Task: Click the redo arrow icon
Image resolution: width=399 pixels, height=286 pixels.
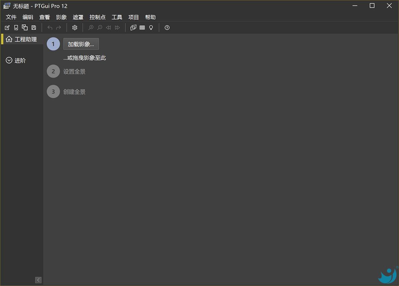Action: coord(59,28)
